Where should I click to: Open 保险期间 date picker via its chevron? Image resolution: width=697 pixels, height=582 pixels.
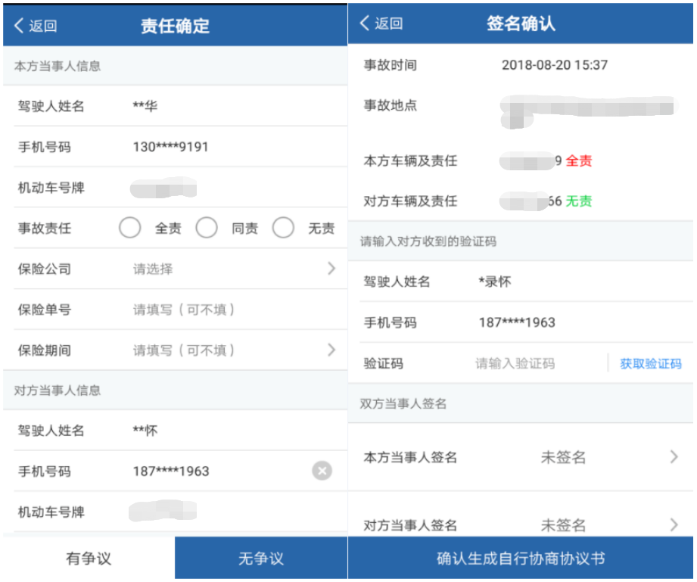coord(331,350)
